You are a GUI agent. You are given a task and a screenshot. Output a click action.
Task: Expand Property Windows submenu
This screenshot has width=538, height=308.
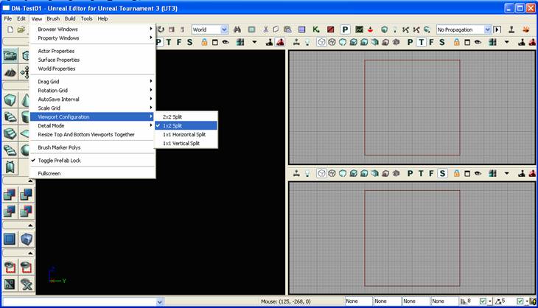click(x=93, y=38)
